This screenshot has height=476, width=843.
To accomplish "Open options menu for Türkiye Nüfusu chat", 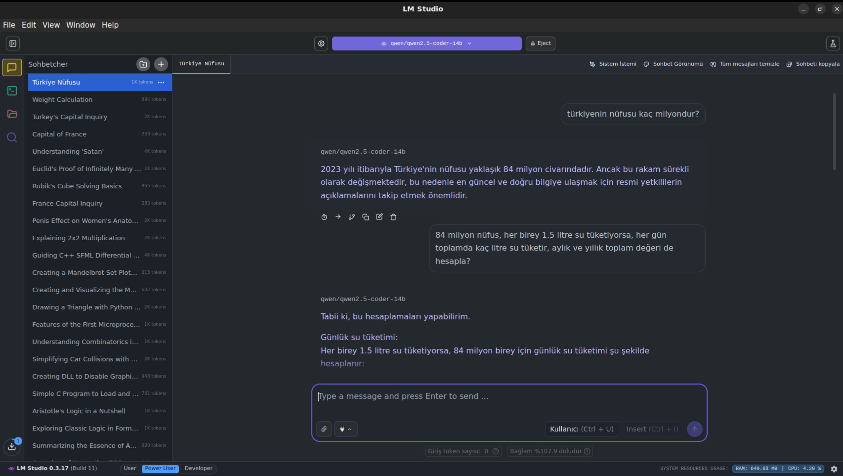I will (x=161, y=82).
